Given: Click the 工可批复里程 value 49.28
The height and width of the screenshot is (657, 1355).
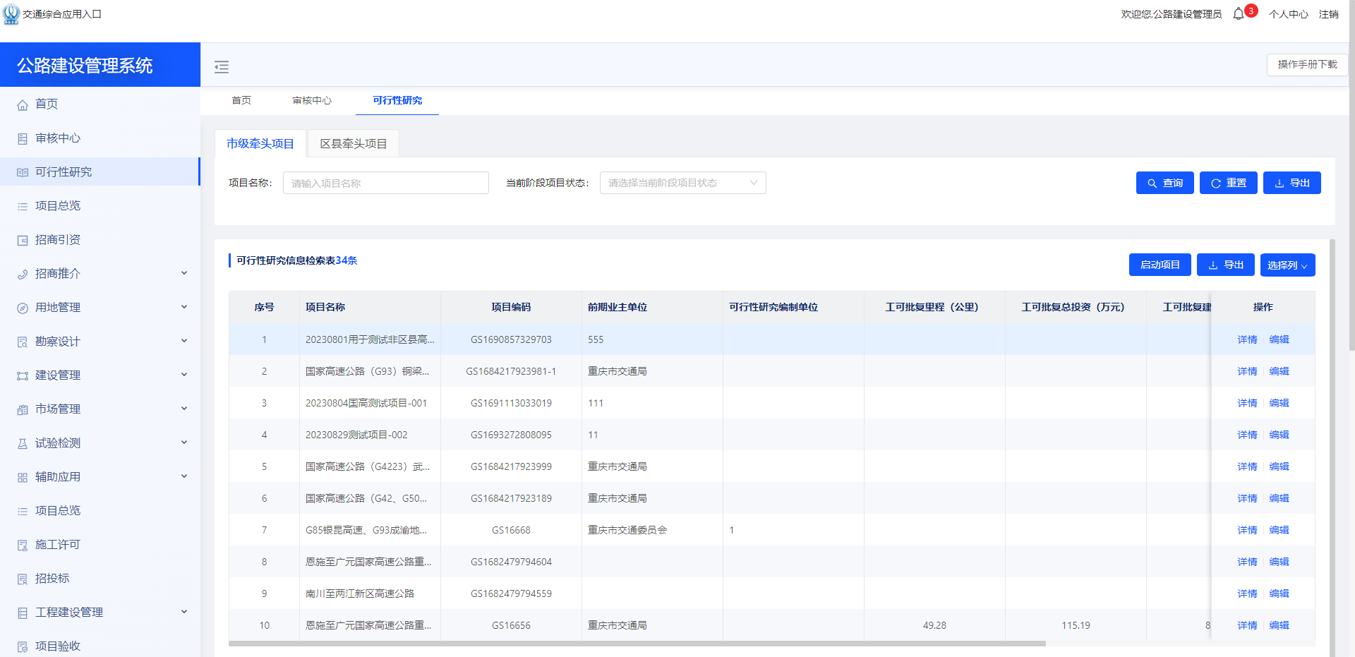Looking at the screenshot, I should pyautogui.click(x=934, y=625).
